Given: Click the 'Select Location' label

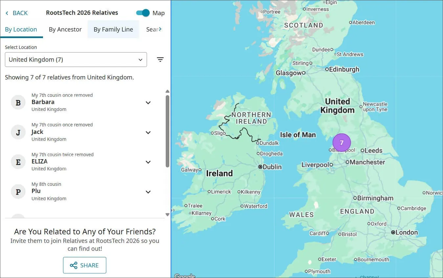Looking at the screenshot, I should coord(21,47).
